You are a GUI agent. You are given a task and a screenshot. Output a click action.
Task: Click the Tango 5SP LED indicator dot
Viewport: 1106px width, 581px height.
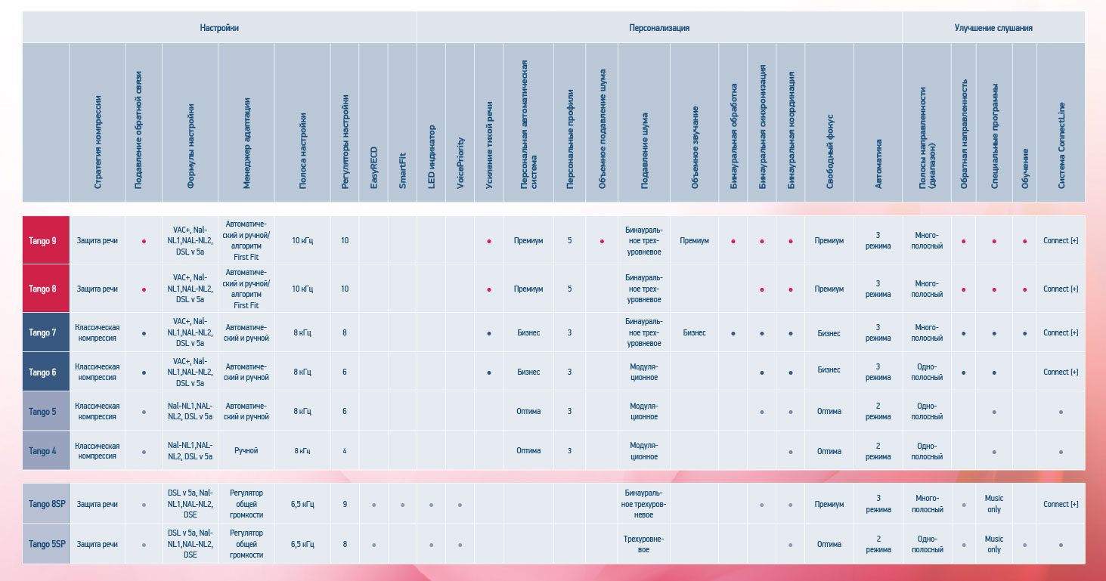tap(431, 545)
